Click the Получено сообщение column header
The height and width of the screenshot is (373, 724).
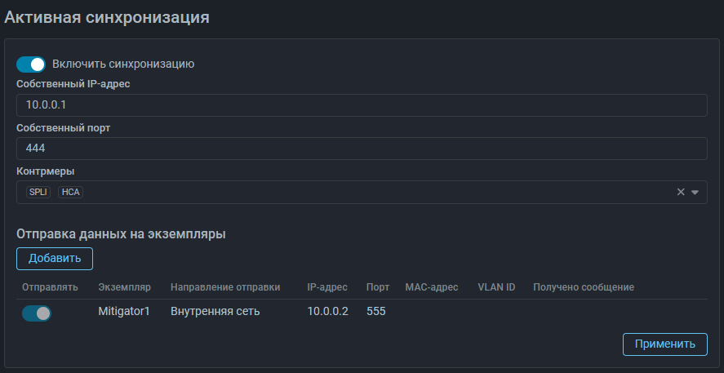(584, 287)
